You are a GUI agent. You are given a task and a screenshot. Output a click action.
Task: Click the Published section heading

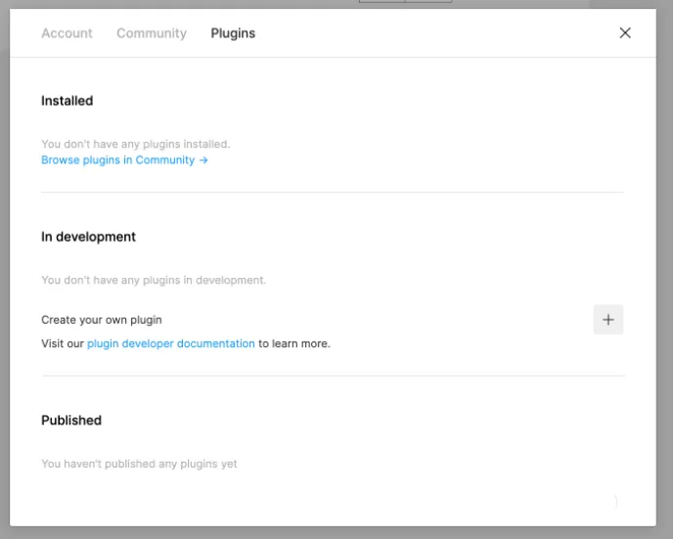71,421
